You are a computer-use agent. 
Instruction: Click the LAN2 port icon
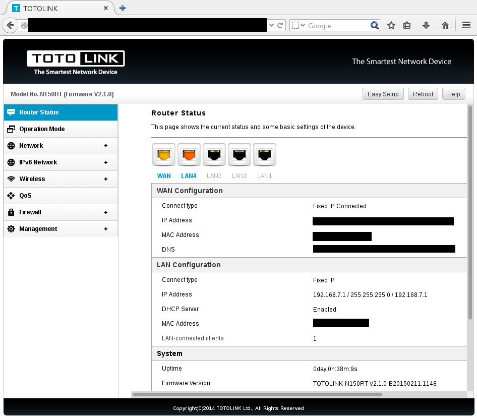(x=240, y=155)
